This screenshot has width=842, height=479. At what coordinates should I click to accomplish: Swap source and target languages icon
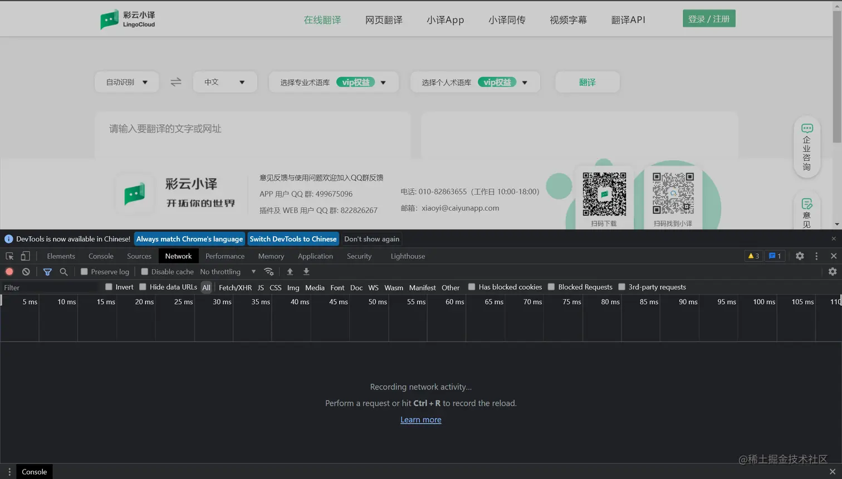pos(176,82)
